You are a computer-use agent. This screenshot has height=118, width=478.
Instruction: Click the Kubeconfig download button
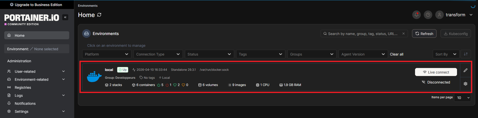click(x=456, y=33)
